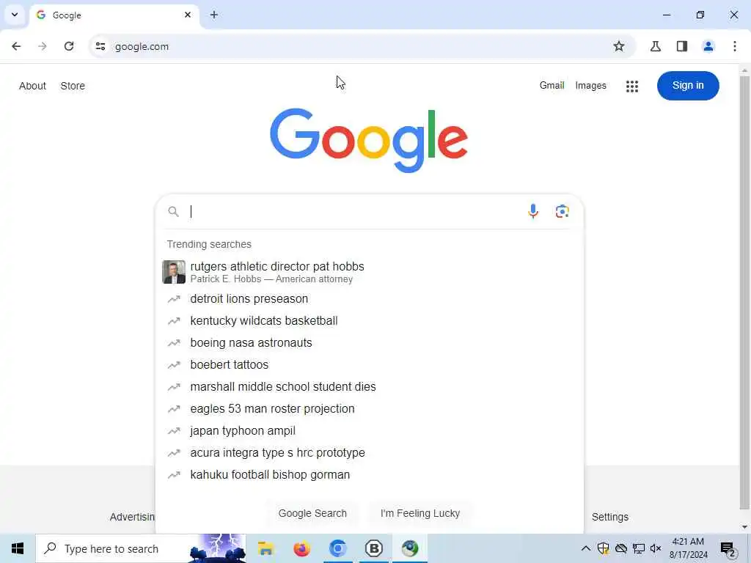Open the notification center icon
This screenshot has height=563, width=751.
pos(728,548)
